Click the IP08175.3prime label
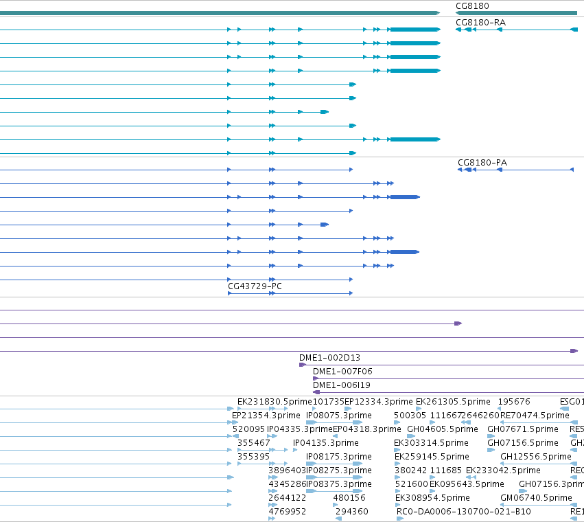 (x=338, y=457)
